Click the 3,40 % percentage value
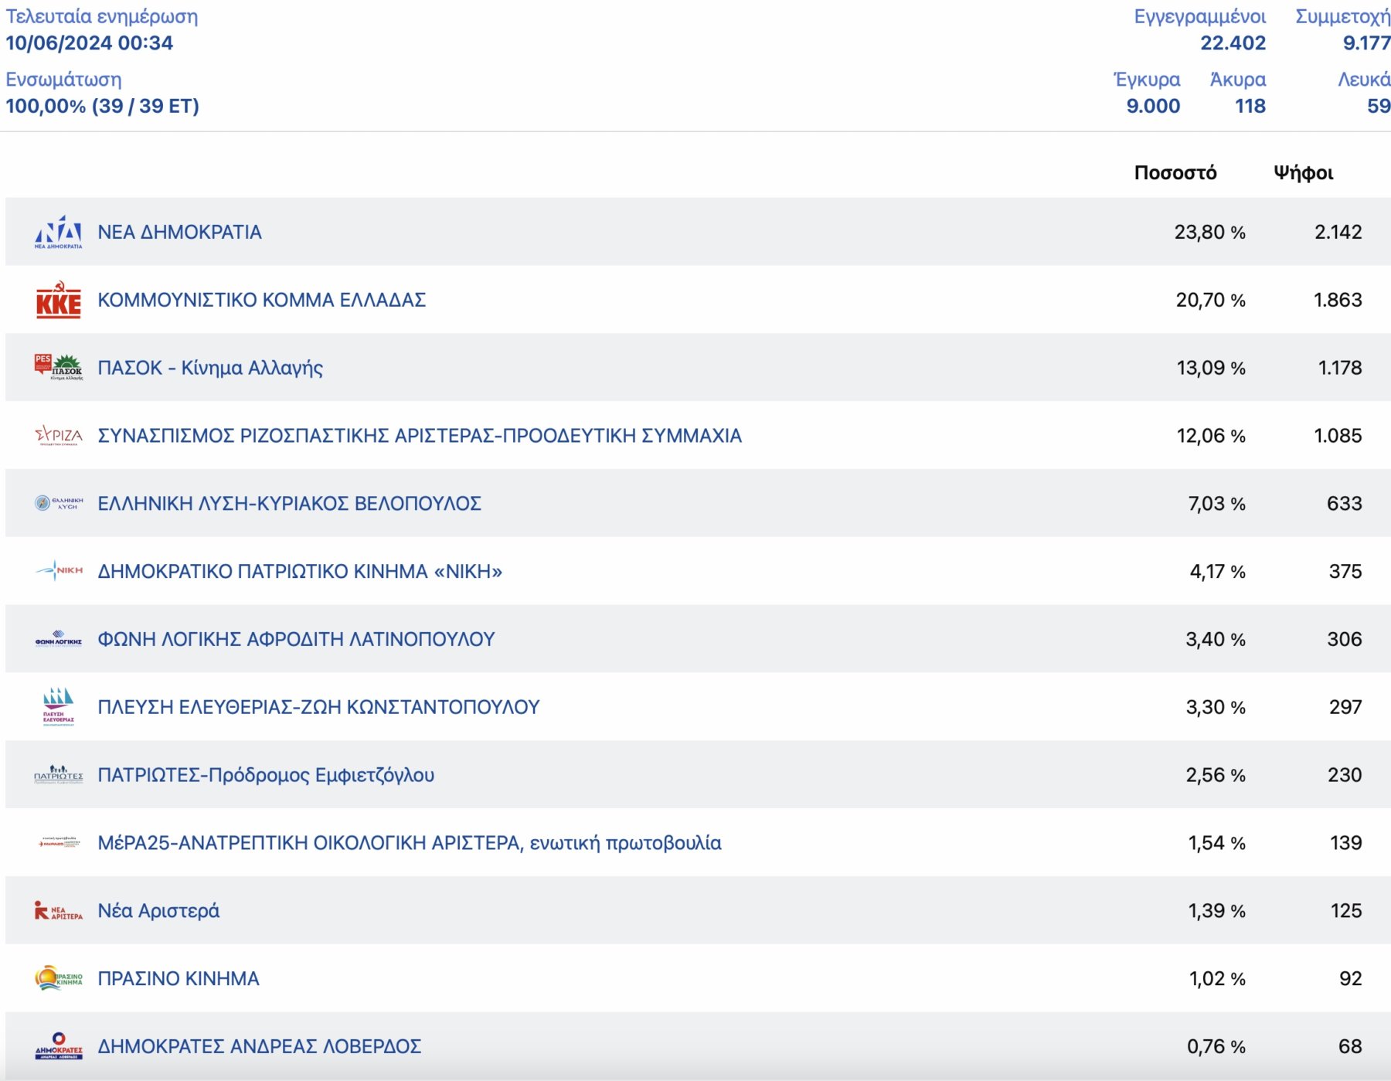This screenshot has width=1391, height=1081. click(x=1216, y=639)
